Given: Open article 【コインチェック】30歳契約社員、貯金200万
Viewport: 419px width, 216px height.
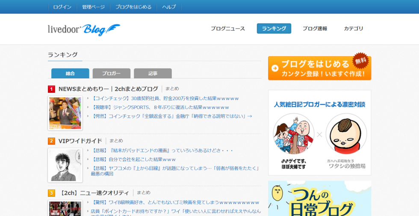Looking at the screenshot, I should [x=165, y=98].
